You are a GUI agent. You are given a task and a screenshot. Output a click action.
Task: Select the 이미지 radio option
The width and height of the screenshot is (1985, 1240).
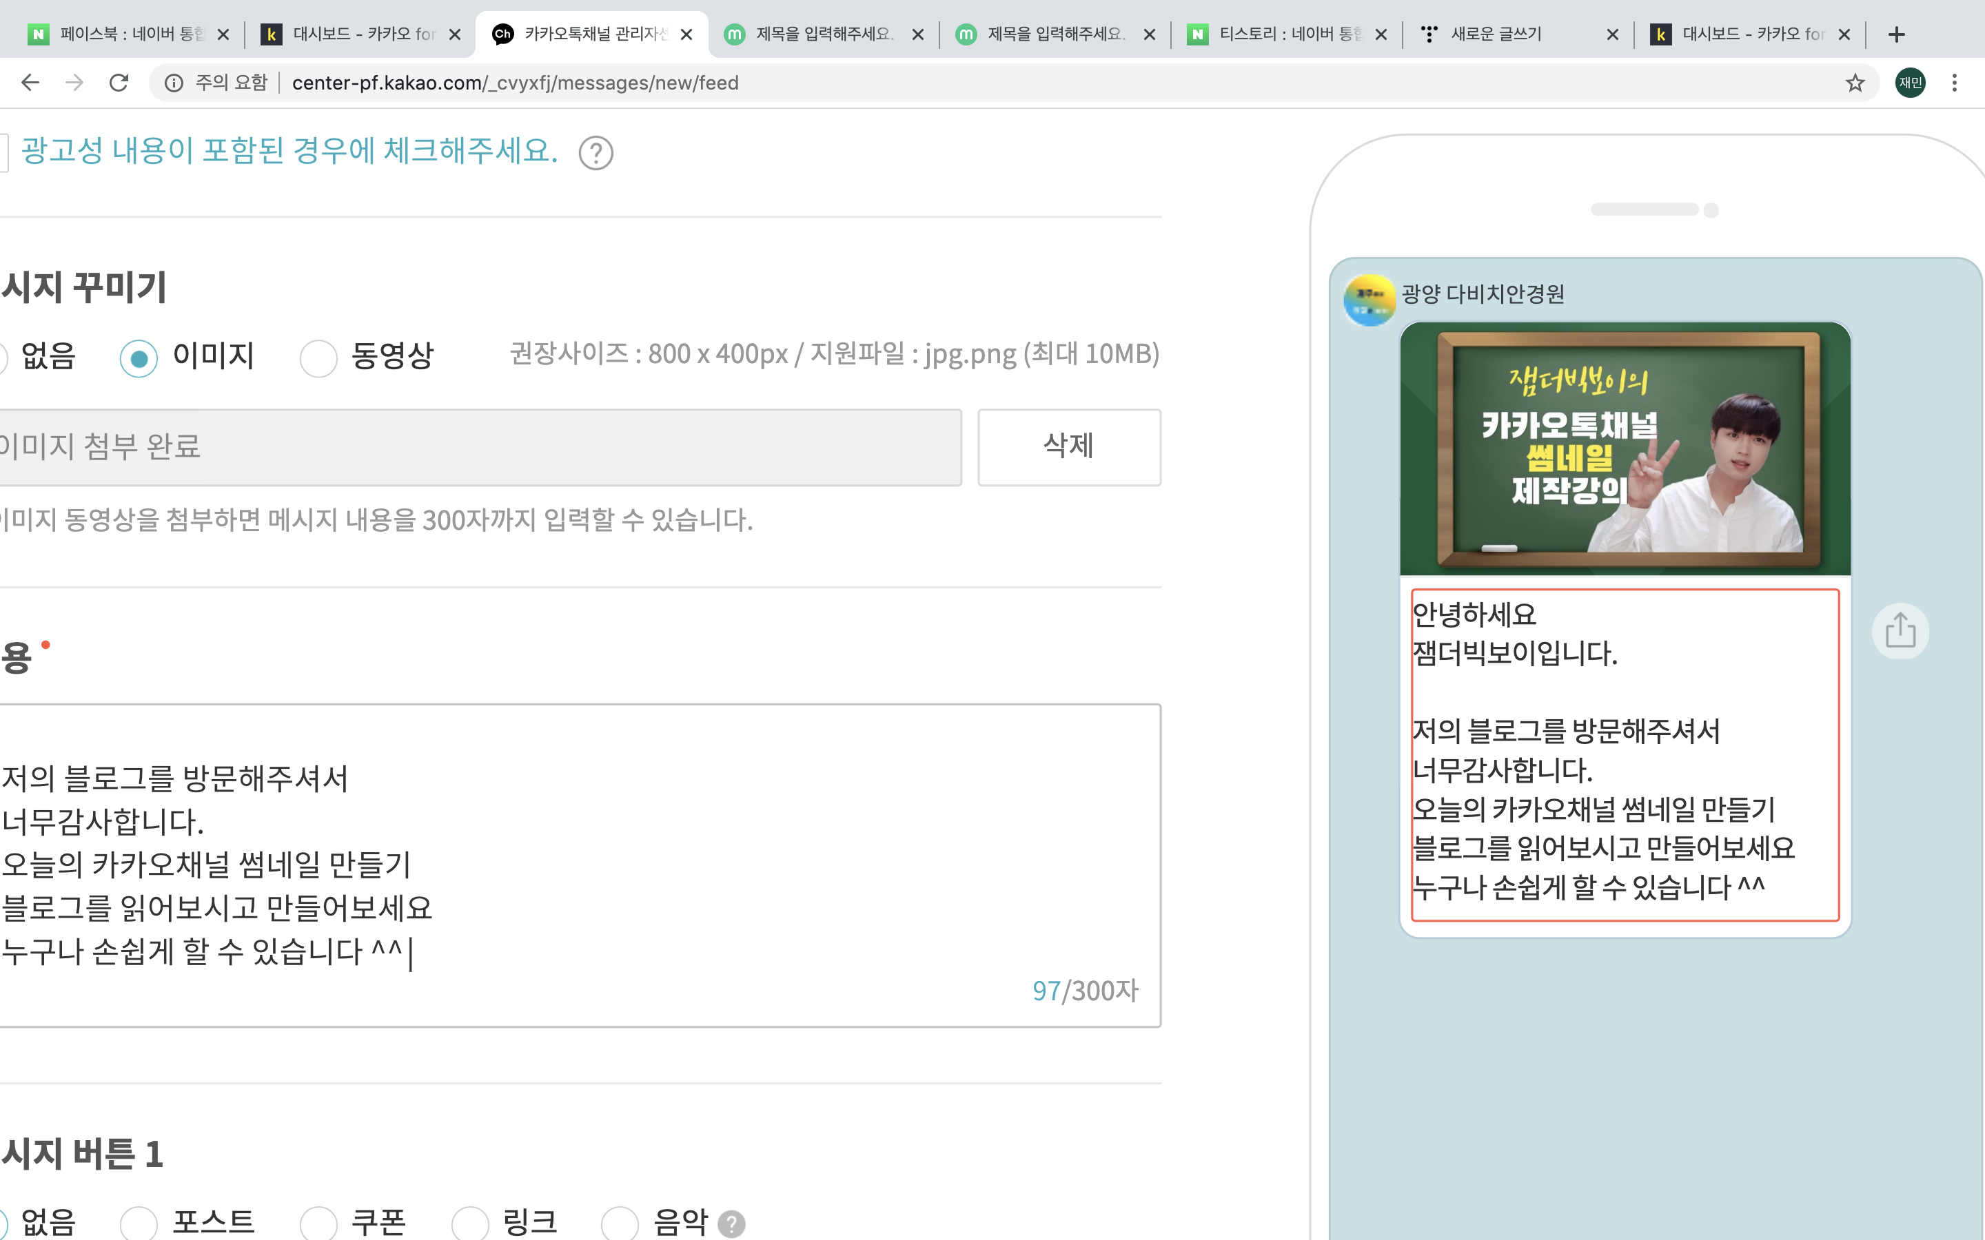coord(139,358)
